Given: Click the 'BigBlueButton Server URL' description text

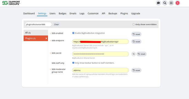Looking at the screenshot, I should pyautogui.click(x=93, y=47).
